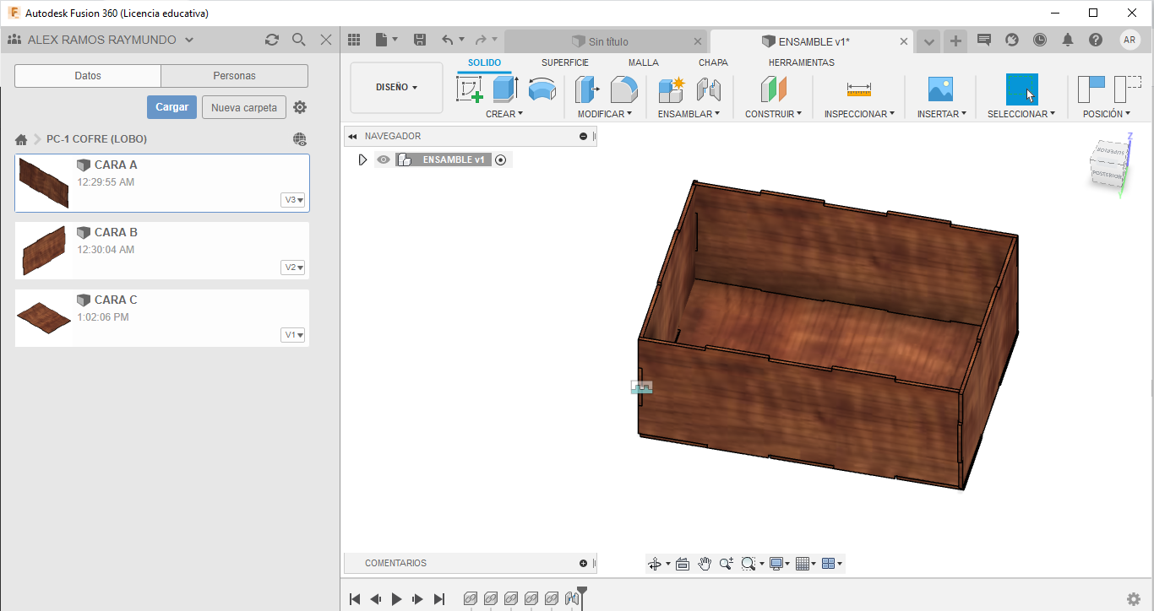This screenshot has width=1154, height=611.
Task: Open CARA A version V3 dropdown
Action: pos(293,200)
